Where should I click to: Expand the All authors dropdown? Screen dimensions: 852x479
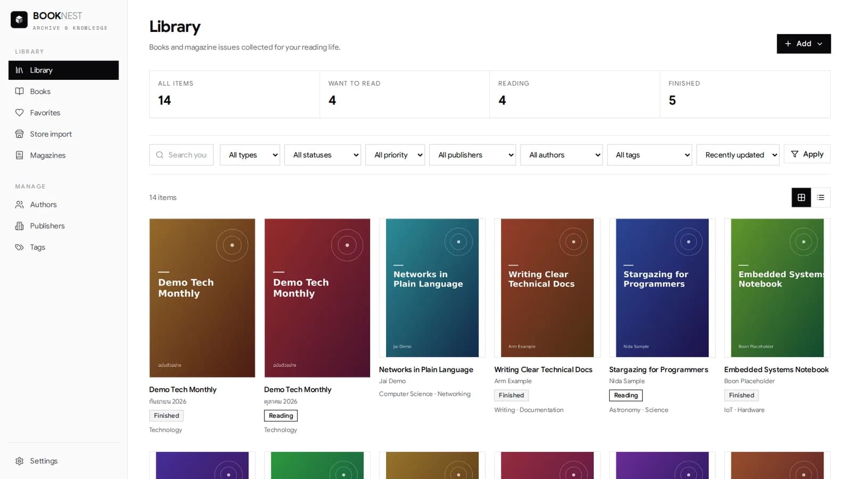561,155
